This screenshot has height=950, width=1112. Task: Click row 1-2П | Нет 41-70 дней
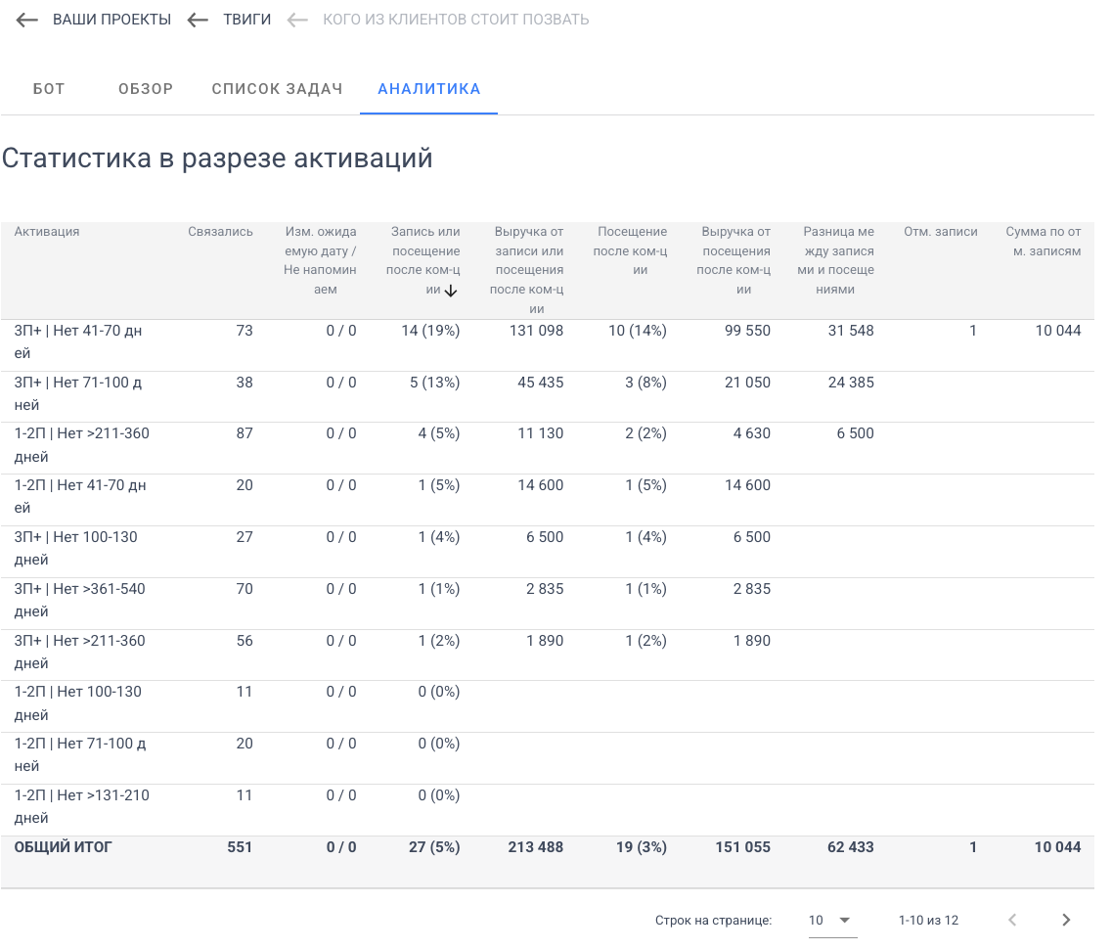548,500
